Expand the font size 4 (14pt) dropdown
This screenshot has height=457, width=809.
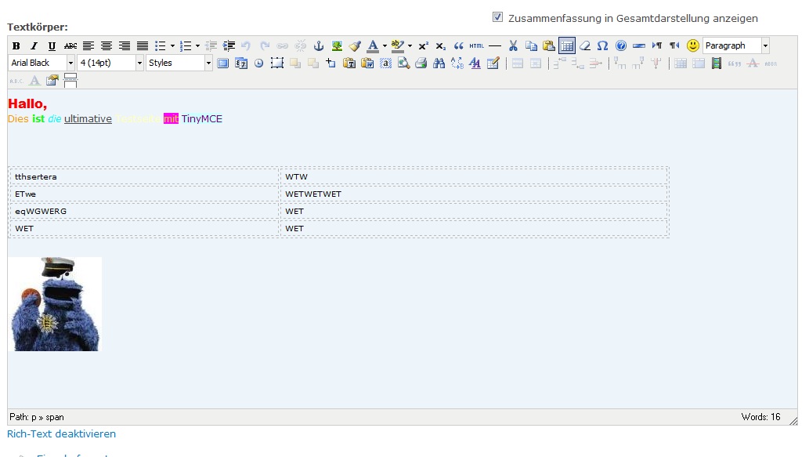point(140,63)
